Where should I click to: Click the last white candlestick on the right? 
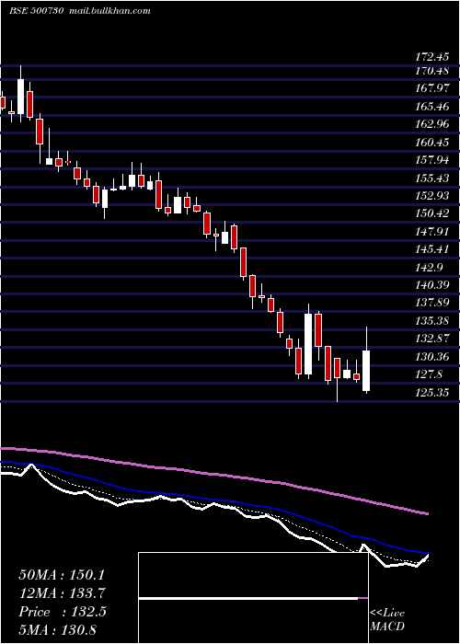(x=366, y=370)
